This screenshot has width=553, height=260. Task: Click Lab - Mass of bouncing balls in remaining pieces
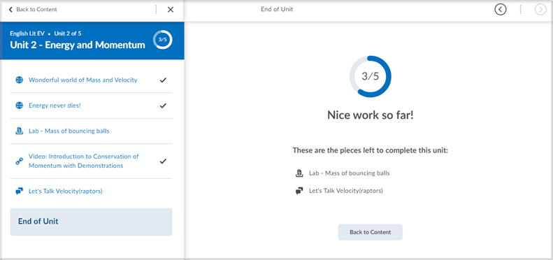click(350, 173)
